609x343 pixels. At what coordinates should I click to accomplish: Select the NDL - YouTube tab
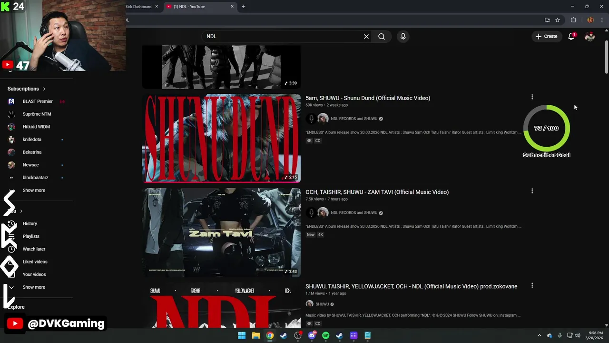tap(199, 7)
